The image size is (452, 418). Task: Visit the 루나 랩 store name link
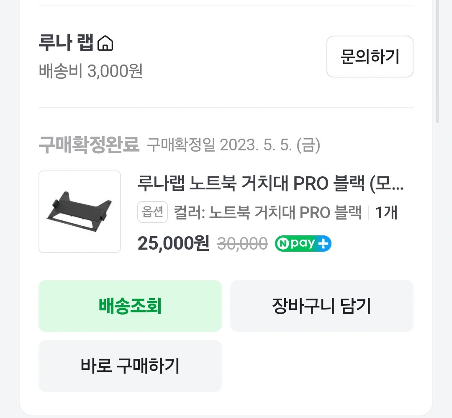(66, 43)
